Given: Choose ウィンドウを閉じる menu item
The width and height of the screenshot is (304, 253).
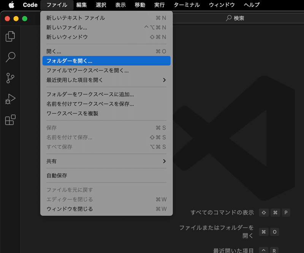Looking at the screenshot, I should pos(106,209).
